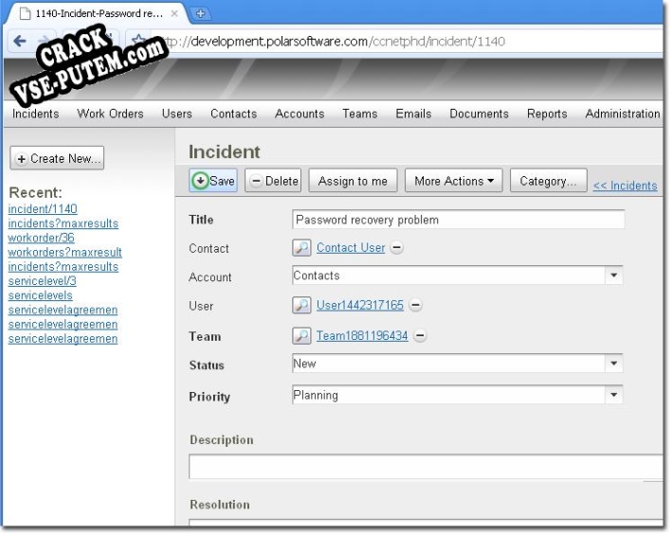
Task: Click the lookup magnifier icon beside User1442317165
Action: (301, 306)
